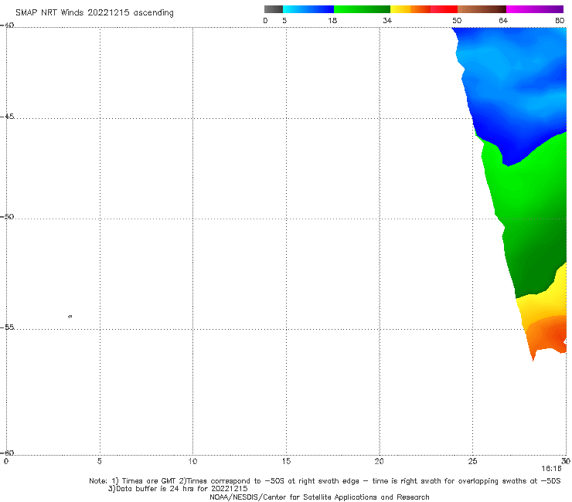
Task: Click the color bar label '34'
Action: 387,20
